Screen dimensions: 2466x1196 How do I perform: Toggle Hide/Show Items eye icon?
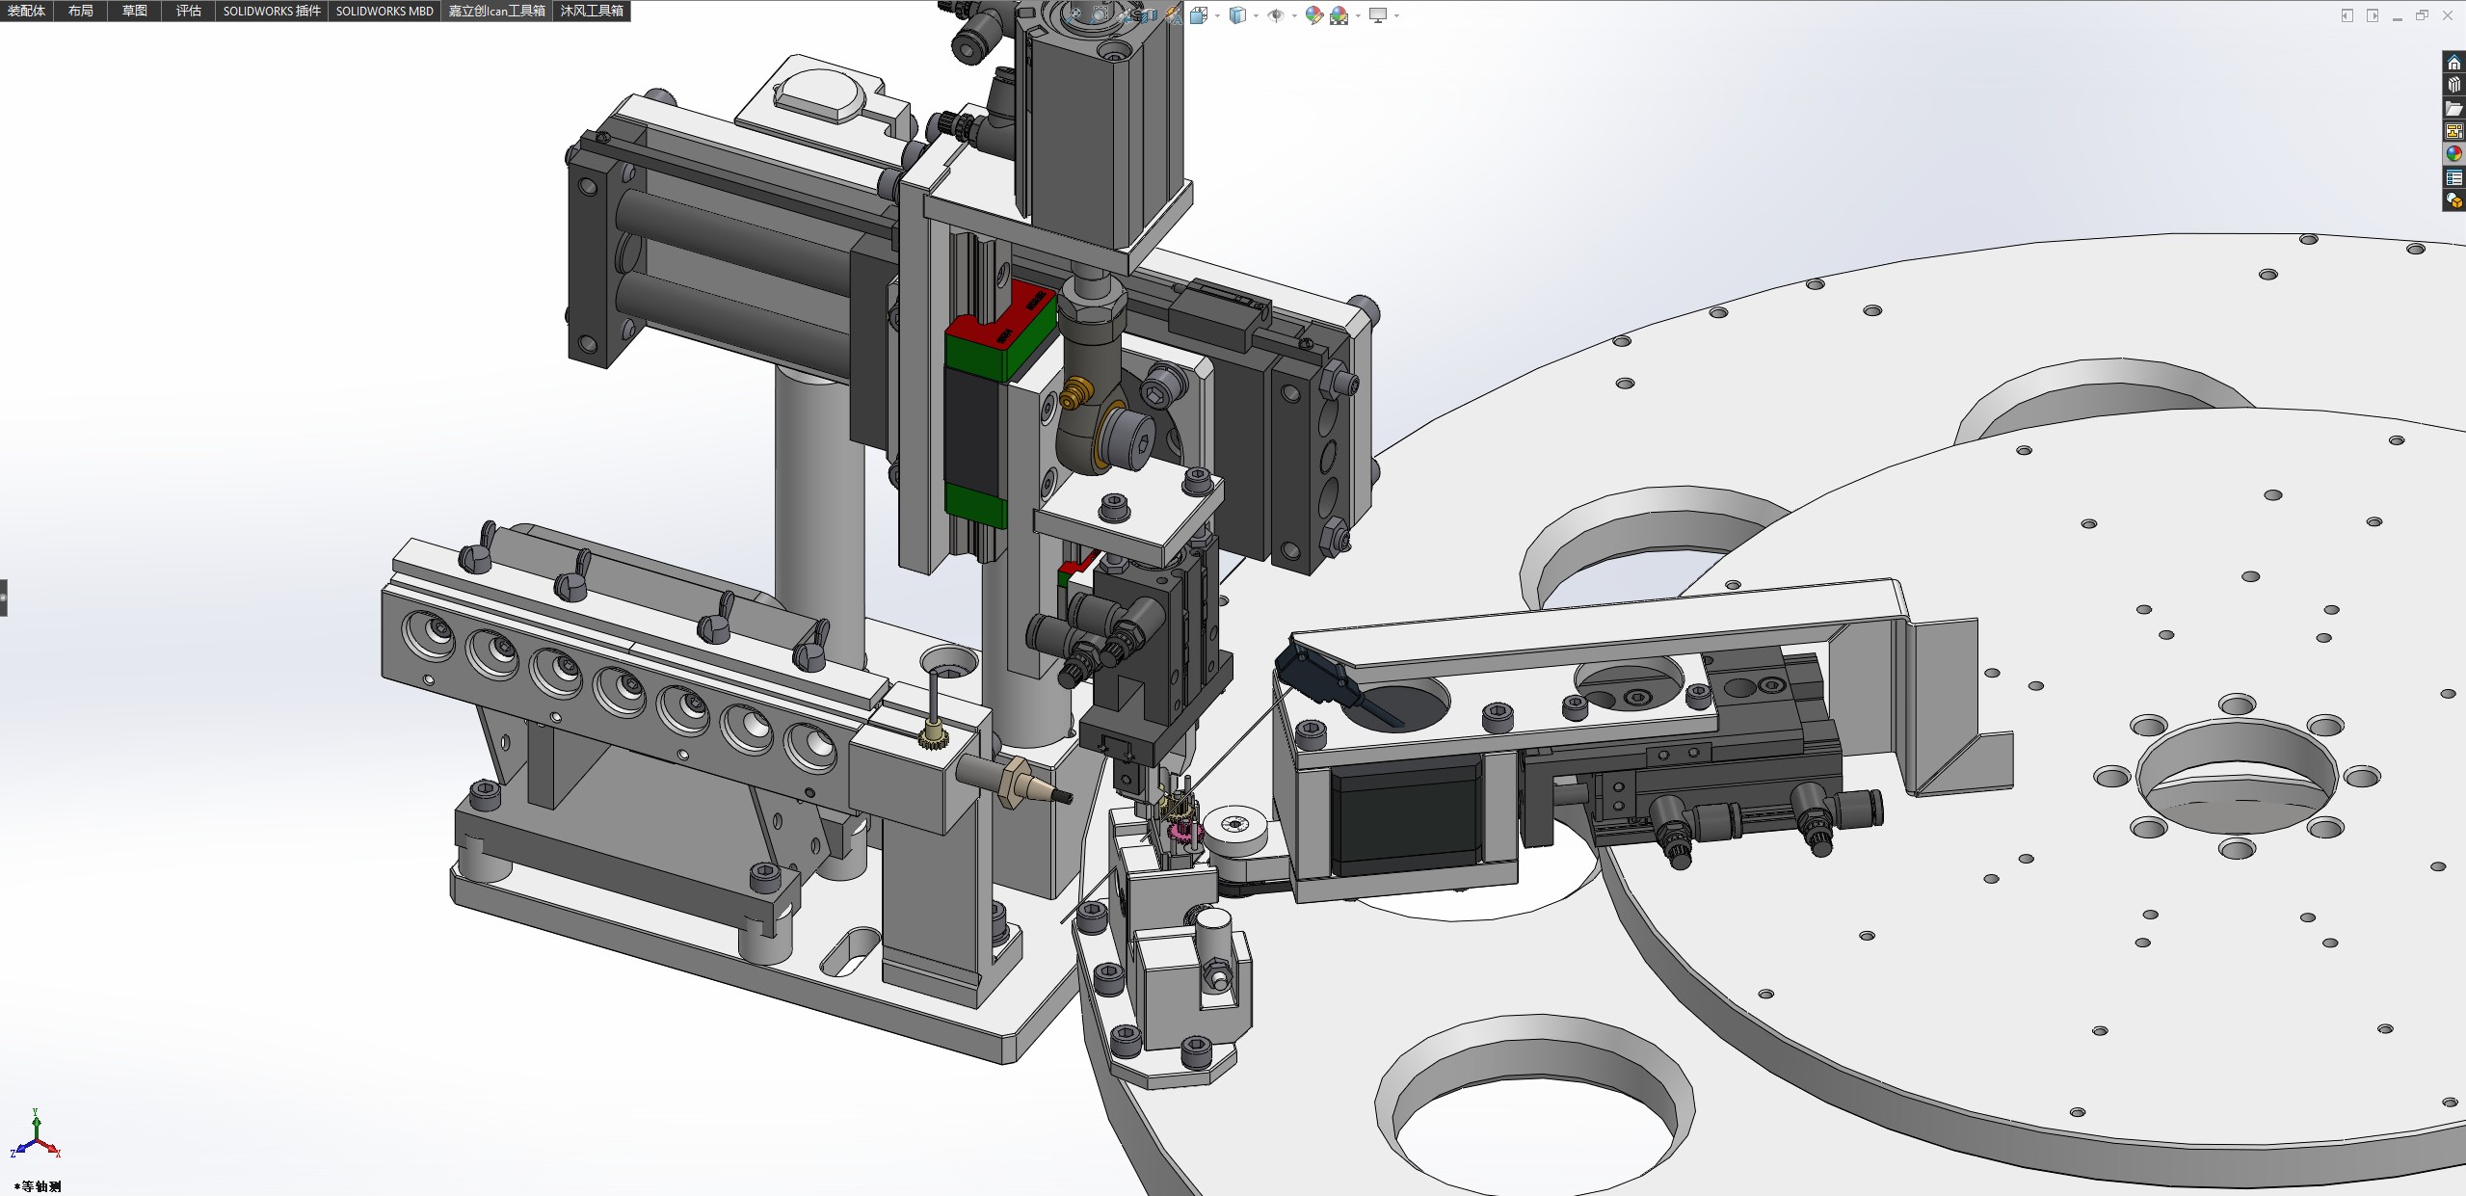(1275, 15)
